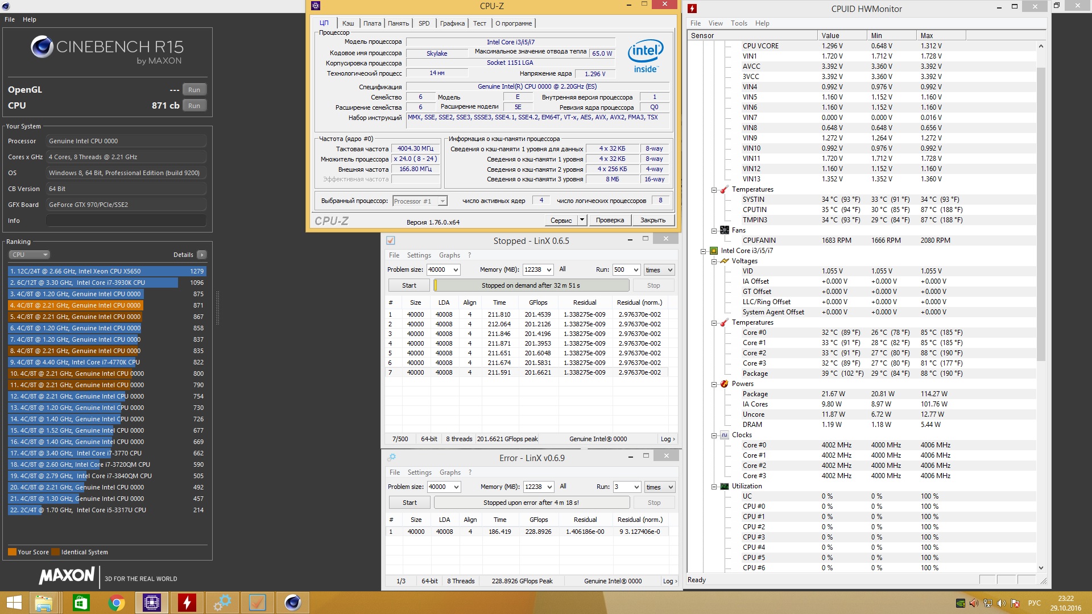1092x614 pixels.
Task: Open Windows Store taskbar icon
Action: pyautogui.click(x=81, y=603)
